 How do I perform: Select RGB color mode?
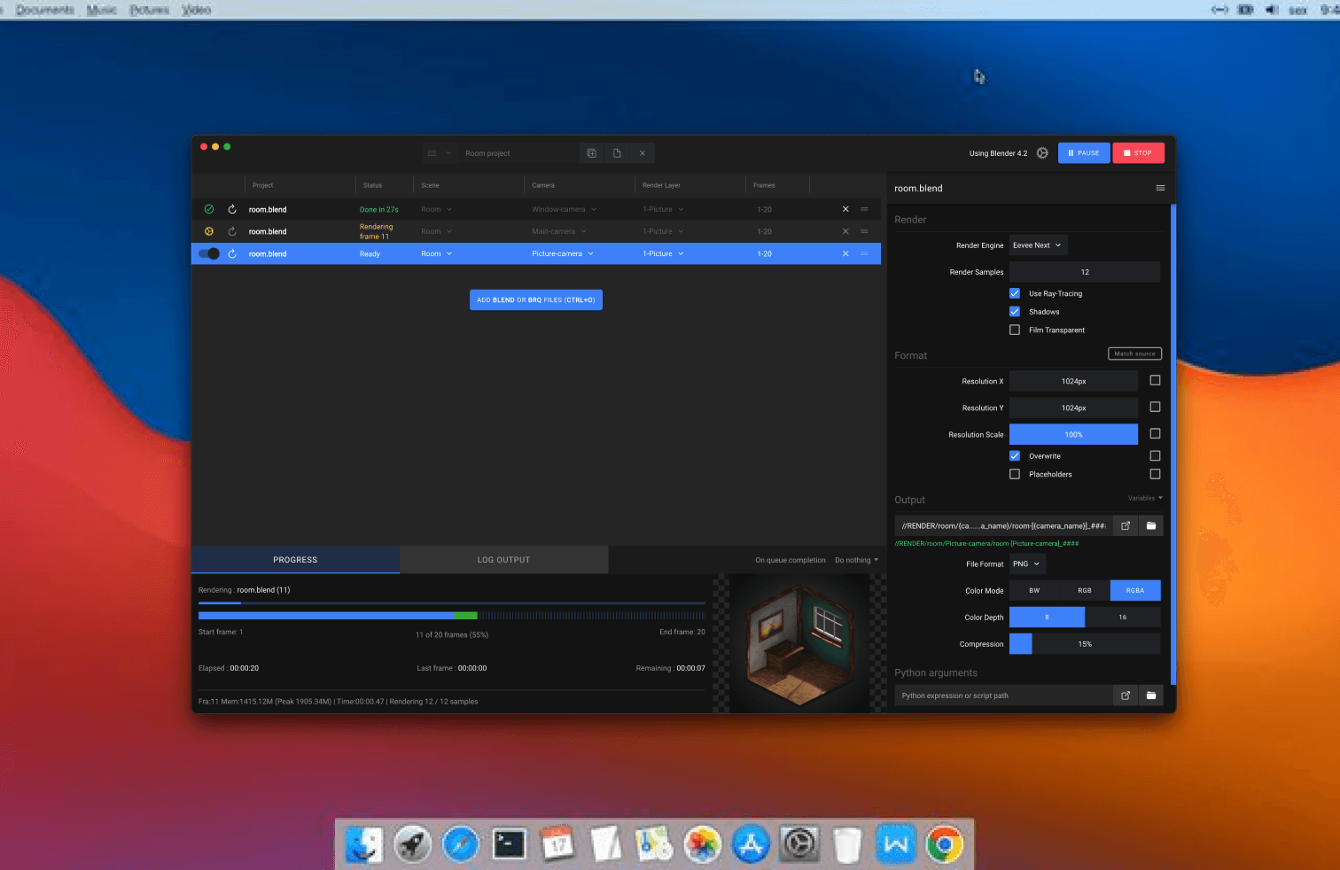pyautogui.click(x=1085, y=590)
